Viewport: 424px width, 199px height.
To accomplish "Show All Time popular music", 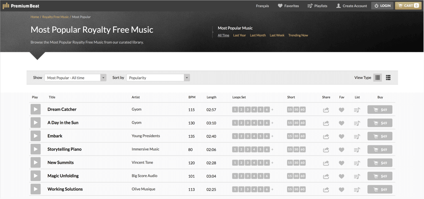I will click(224, 35).
